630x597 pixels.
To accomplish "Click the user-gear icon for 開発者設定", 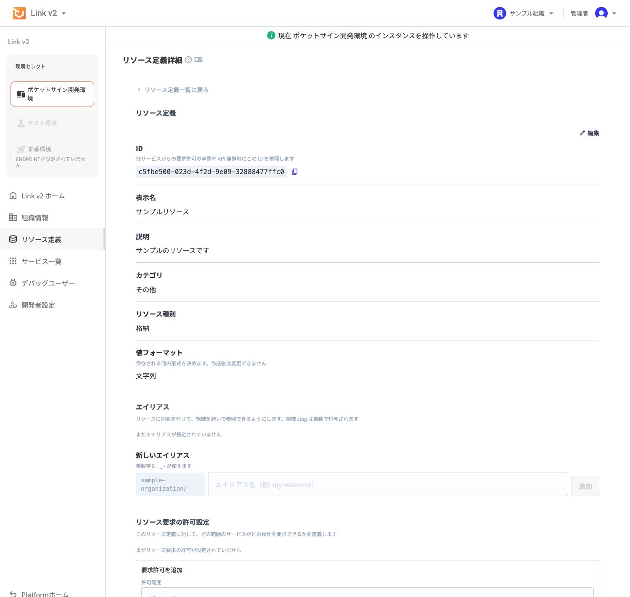I will (x=13, y=305).
